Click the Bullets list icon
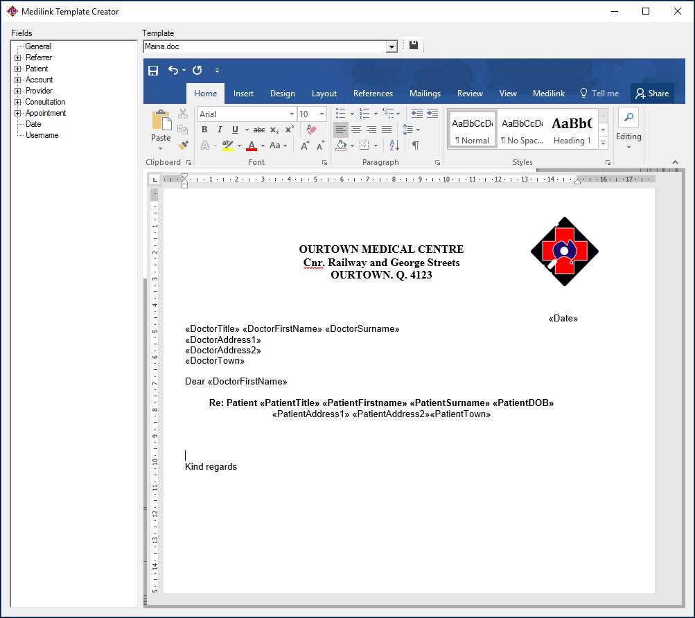 pos(340,114)
